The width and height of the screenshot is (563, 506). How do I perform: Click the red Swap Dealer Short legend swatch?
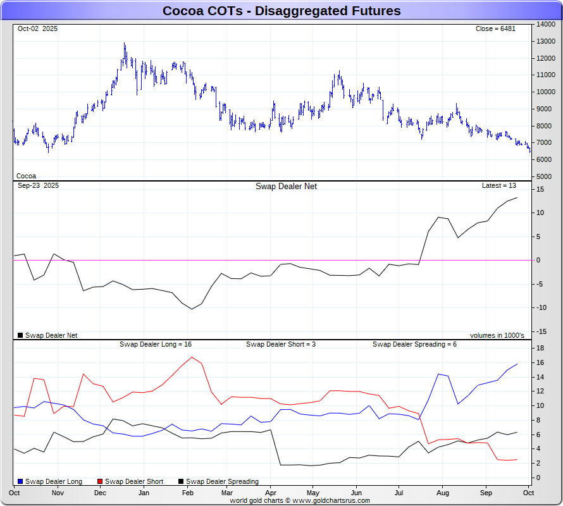[100, 482]
